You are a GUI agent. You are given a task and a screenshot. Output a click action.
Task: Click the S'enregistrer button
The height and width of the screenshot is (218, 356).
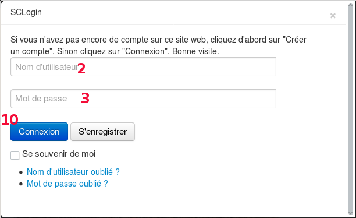coord(102,132)
